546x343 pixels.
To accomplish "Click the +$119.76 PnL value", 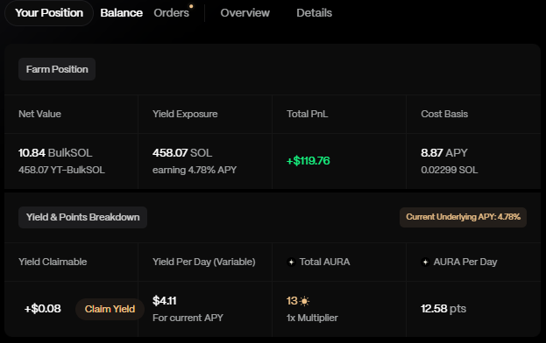I will 308,161.
